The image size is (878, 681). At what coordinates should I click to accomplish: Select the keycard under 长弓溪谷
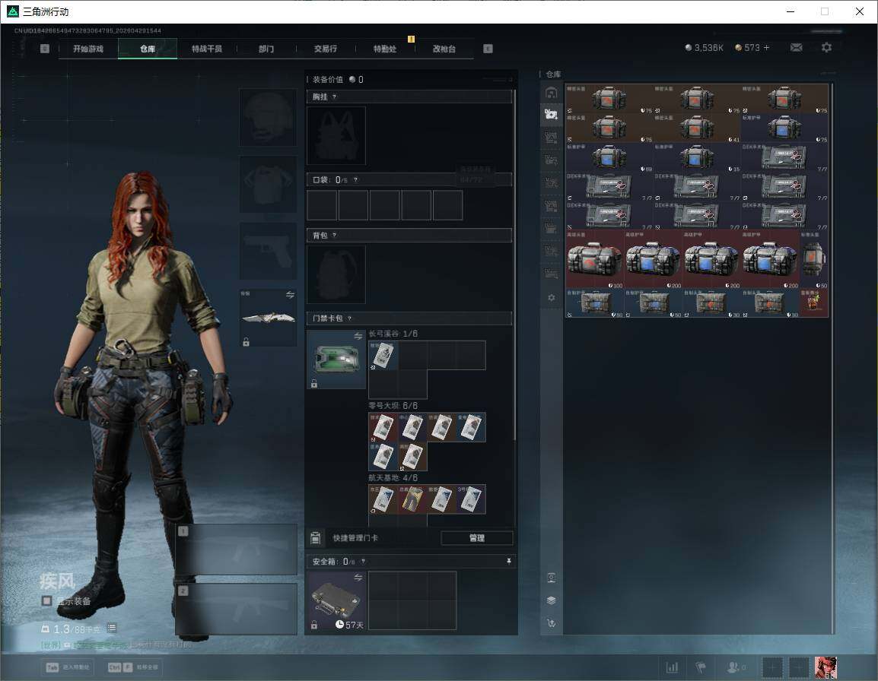(x=383, y=356)
